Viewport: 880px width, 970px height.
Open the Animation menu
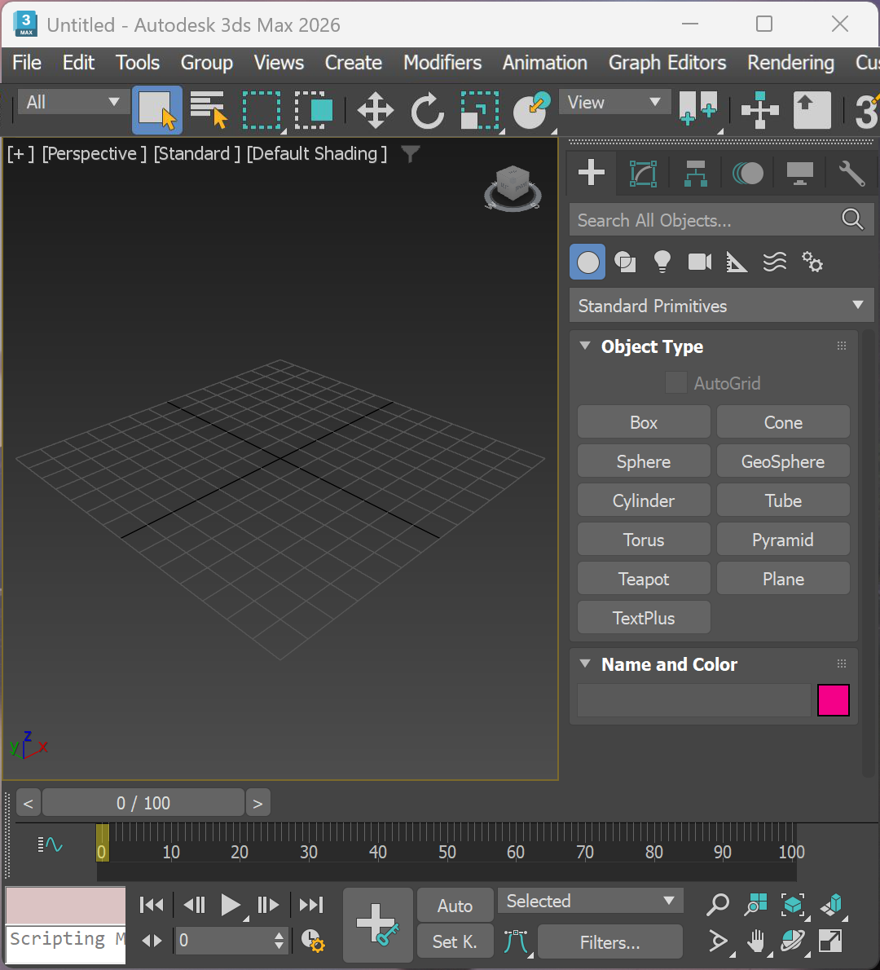coord(545,63)
